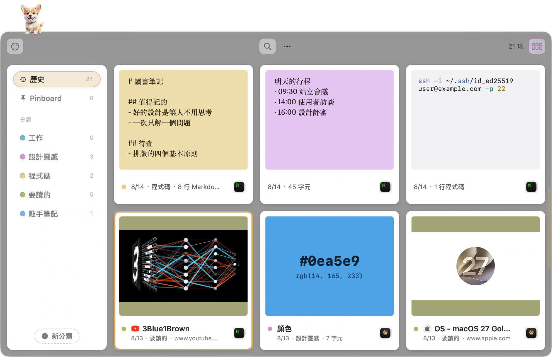552x357 pixels.
Task: Open the #0ea5e9 color preview card
Action: (330, 266)
